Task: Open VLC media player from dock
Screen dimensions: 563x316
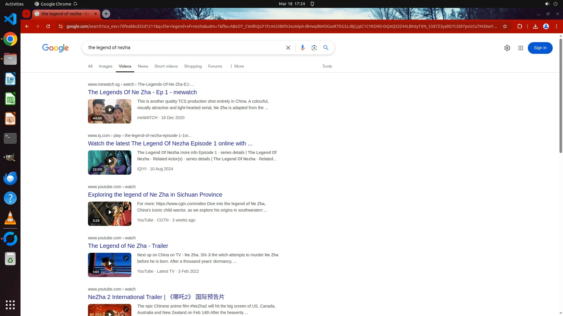Action: coord(10,218)
